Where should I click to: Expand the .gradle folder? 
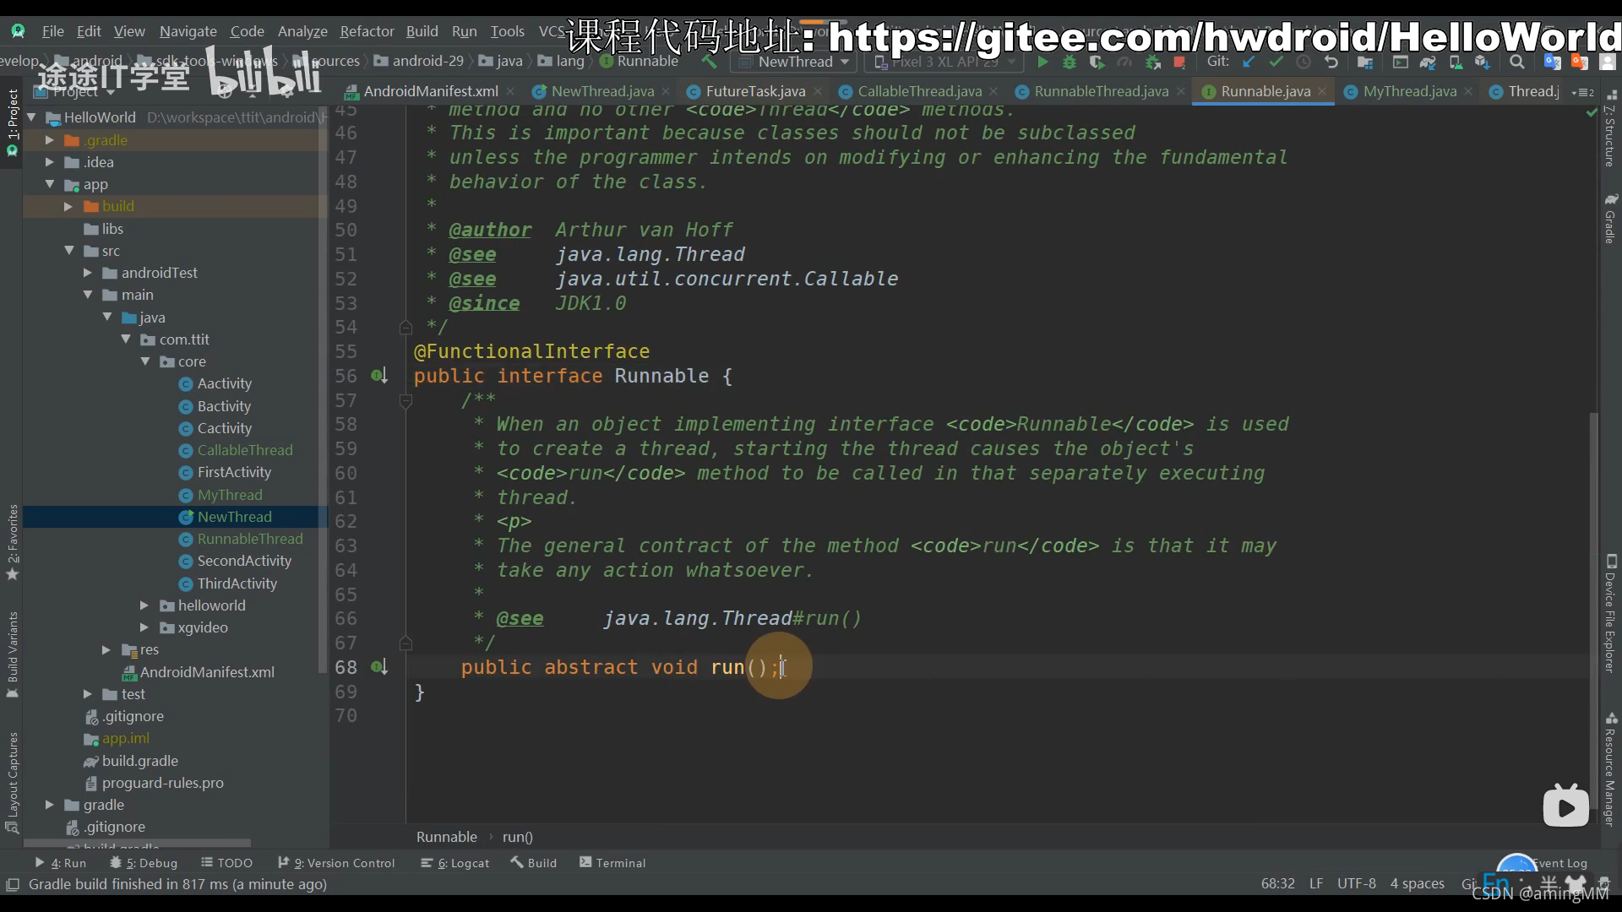(50, 140)
